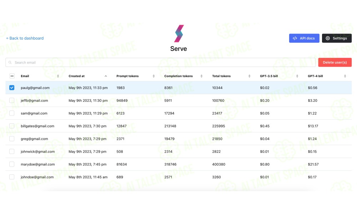Click the johndoe@gmail.com email cell
Viewport: 357px width, 214px height.
(37, 177)
